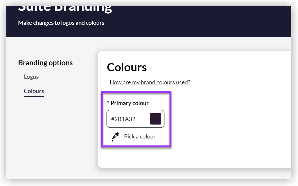The width and height of the screenshot is (298, 186).
Task: Switch to the Colours branding section
Action: pyautogui.click(x=34, y=91)
